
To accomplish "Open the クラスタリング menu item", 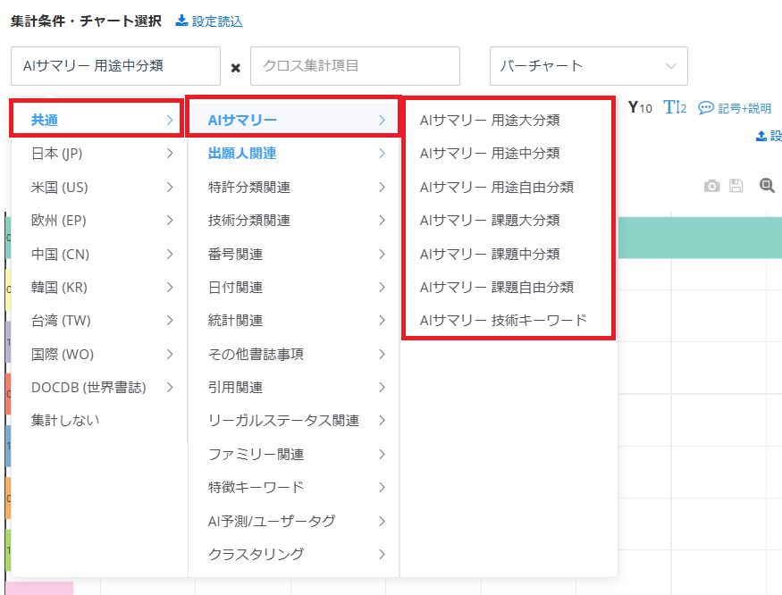I will pyautogui.click(x=293, y=554).
